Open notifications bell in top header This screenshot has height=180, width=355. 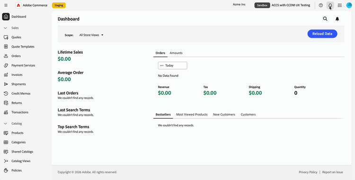[330, 5]
